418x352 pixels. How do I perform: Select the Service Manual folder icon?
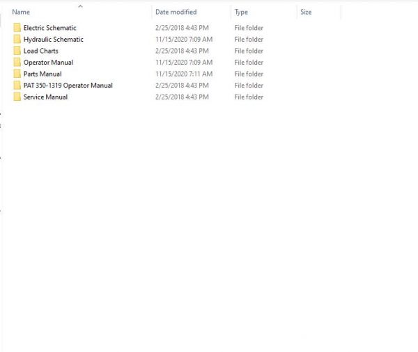coord(17,97)
